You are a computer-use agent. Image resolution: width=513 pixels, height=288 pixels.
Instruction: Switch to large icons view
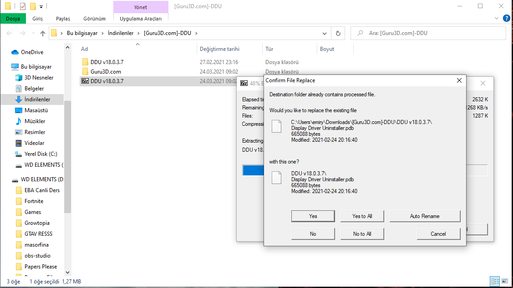coord(505,281)
